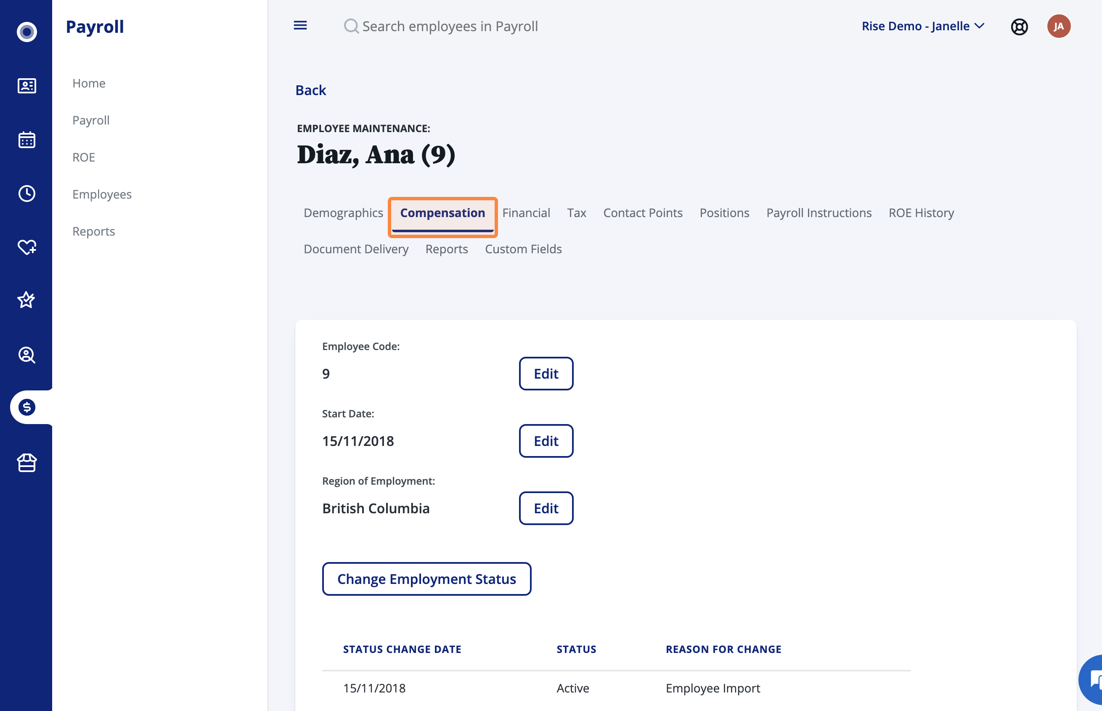
Task: Switch to the Financial tab
Action: click(x=526, y=212)
